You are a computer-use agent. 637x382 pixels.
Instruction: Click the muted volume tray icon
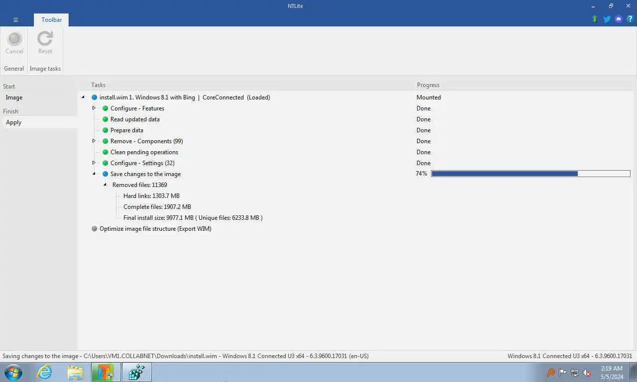click(x=587, y=372)
